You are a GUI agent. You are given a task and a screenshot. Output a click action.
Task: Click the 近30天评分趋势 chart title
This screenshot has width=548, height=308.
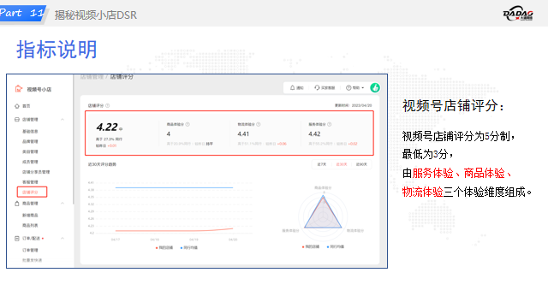coord(102,164)
